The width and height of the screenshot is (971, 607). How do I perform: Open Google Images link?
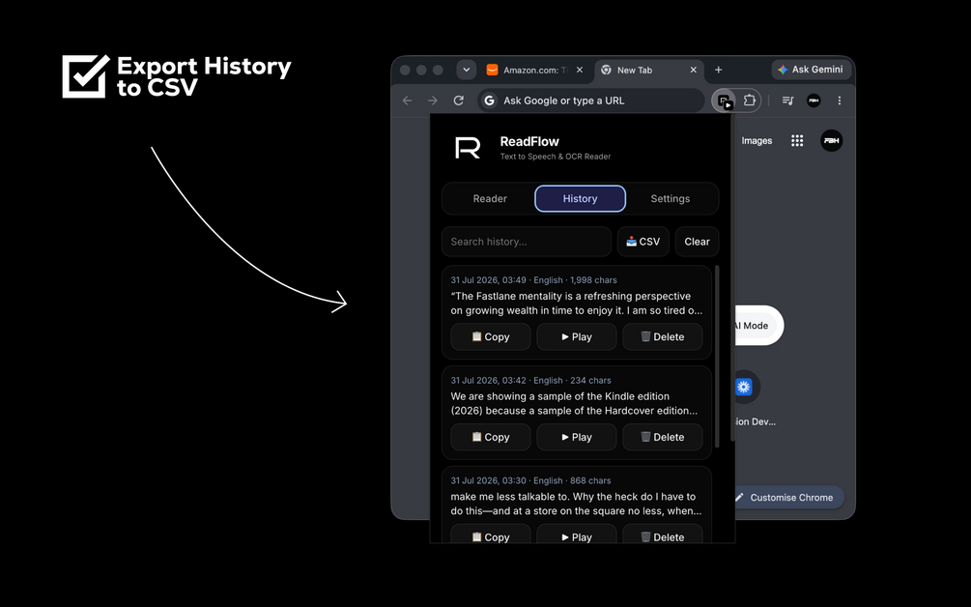pos(757,140)
